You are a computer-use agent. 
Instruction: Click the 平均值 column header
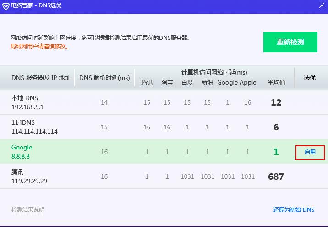276,82
